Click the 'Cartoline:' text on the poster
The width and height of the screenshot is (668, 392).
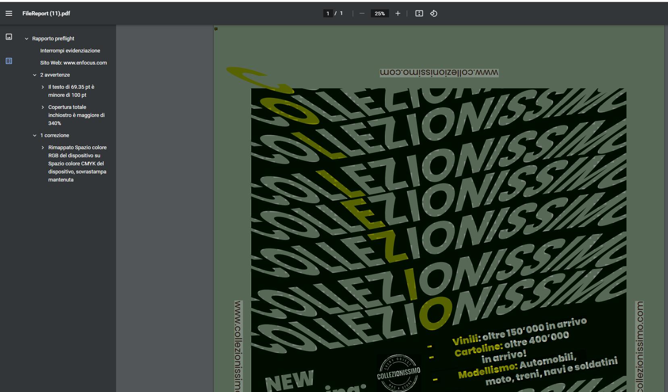(479, 349)
